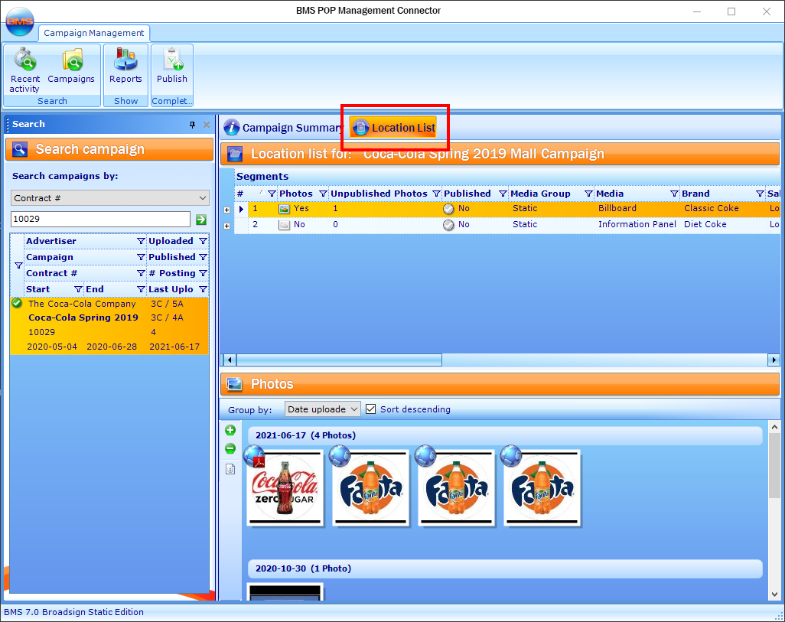785x622 pixels.
Task: Open Recent activity search
Action: (x=25, y=70)
